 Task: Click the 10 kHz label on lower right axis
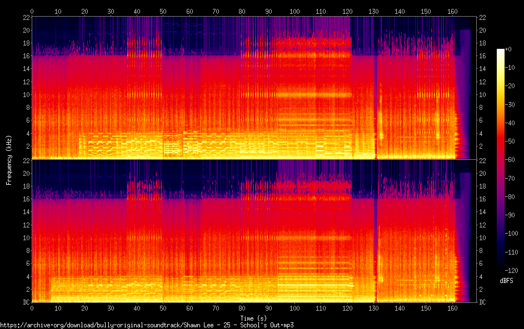click(x=482, y=237)
